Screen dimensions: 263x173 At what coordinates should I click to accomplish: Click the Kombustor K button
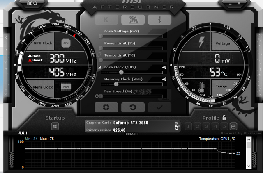(106, 19)
